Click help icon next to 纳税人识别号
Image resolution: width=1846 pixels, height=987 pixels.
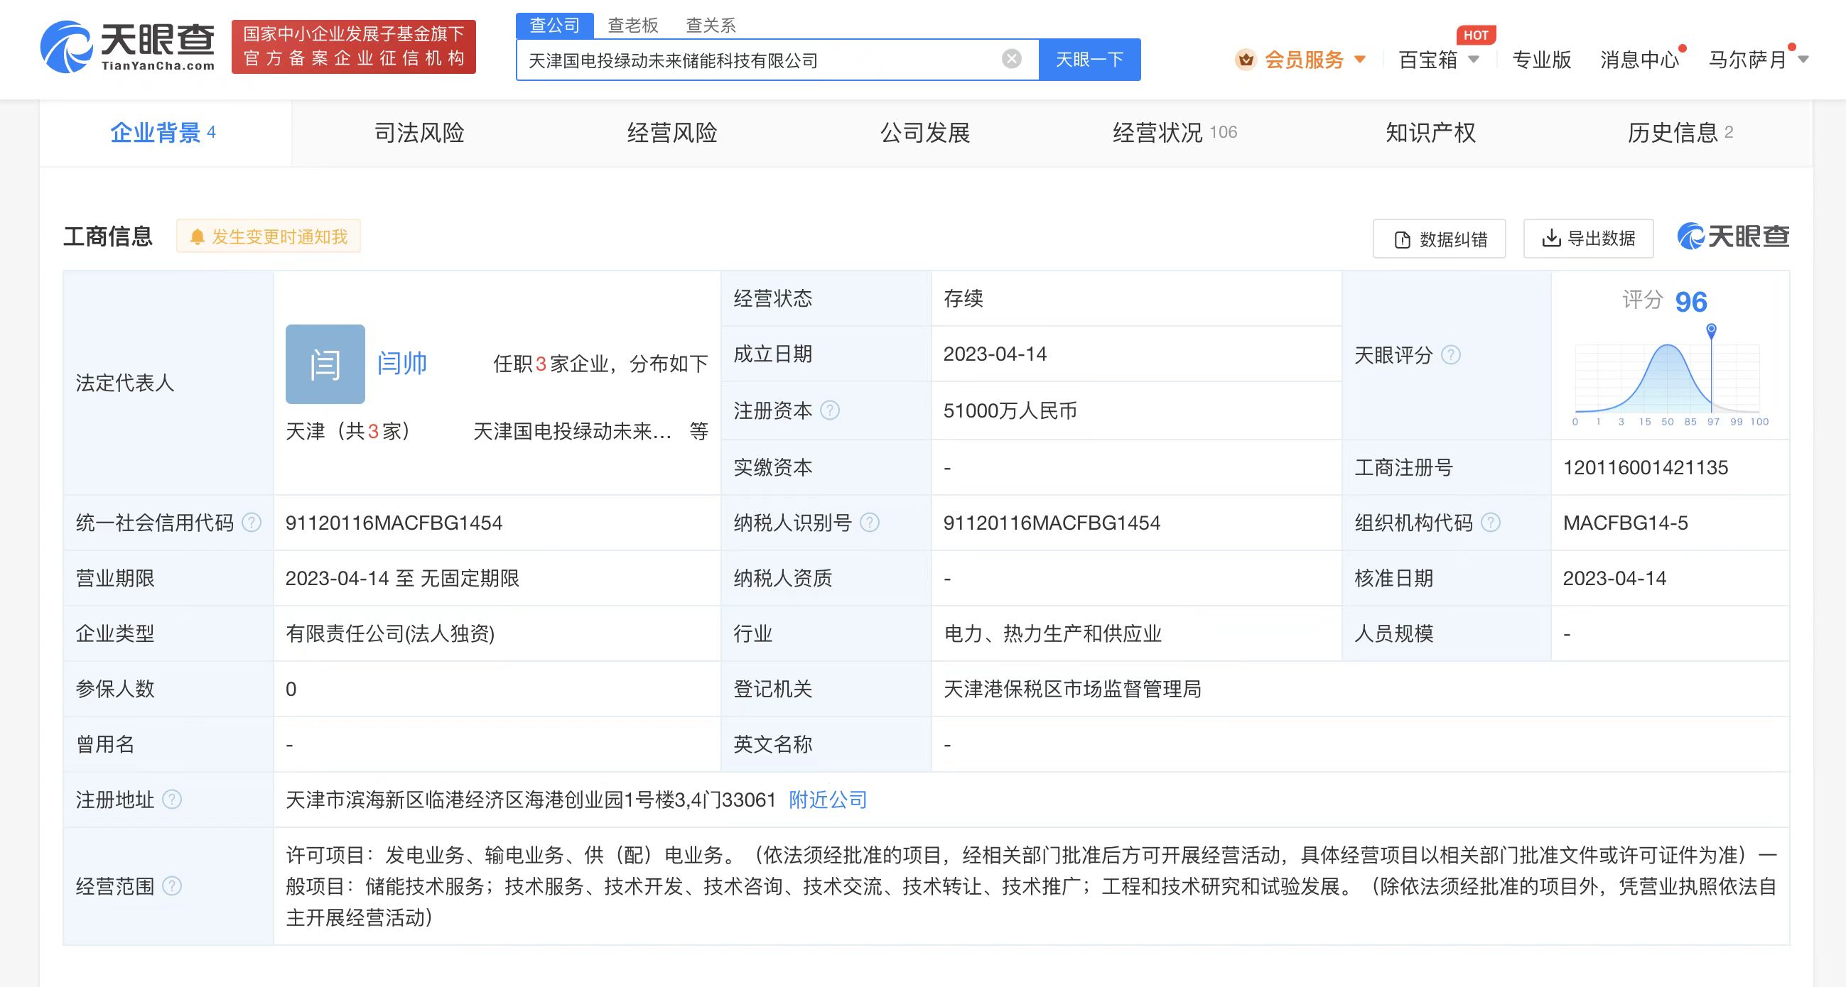[869, 523]
